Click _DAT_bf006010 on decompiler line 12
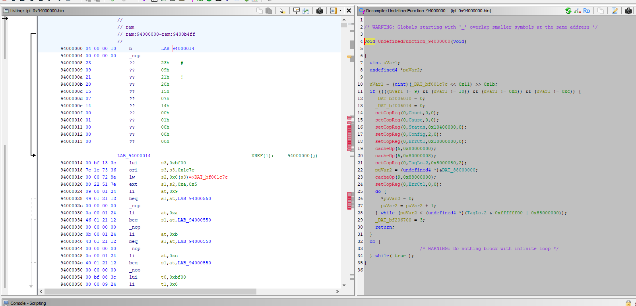636x306 pixels. click(x=394, y=98)
